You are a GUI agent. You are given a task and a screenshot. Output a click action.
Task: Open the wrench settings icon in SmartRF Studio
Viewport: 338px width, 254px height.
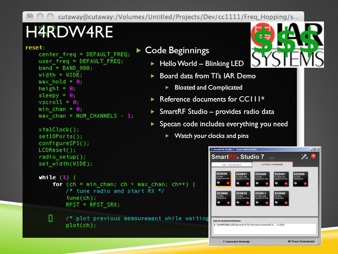click(304, 157)
